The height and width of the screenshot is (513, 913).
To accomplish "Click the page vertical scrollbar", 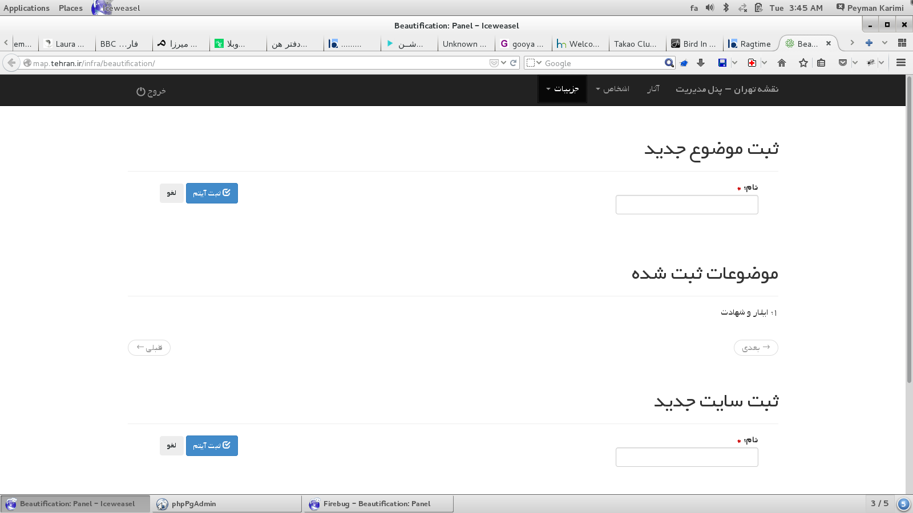I will click(909, 229).
